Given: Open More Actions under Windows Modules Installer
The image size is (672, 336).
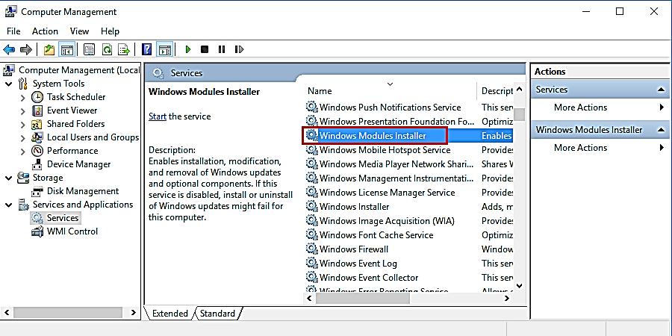Looking at the screenshot, I should pyautogui.click(x=580, y=148).
